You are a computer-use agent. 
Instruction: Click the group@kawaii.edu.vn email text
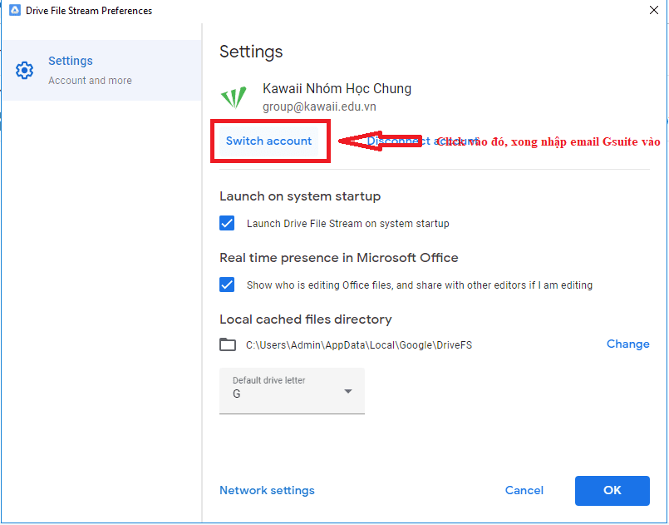[x=319, y=106]
